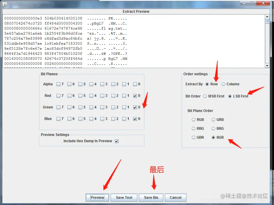Select BGR bit plane order
Viewport: 274px width, 205px height.
pos(213,137)
